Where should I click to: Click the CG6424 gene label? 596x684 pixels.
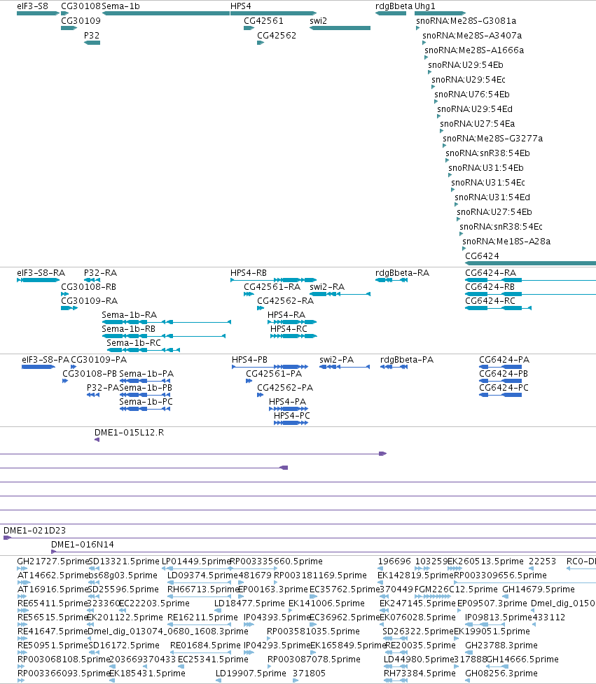[482, 256]
